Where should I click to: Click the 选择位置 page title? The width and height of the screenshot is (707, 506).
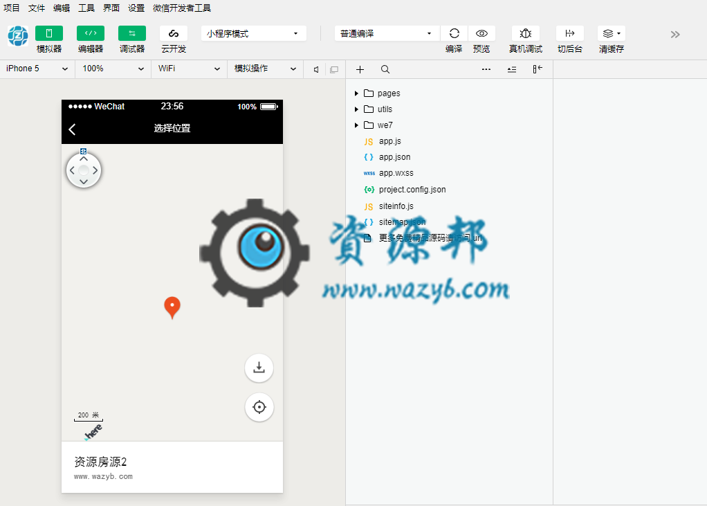[172, 129]
